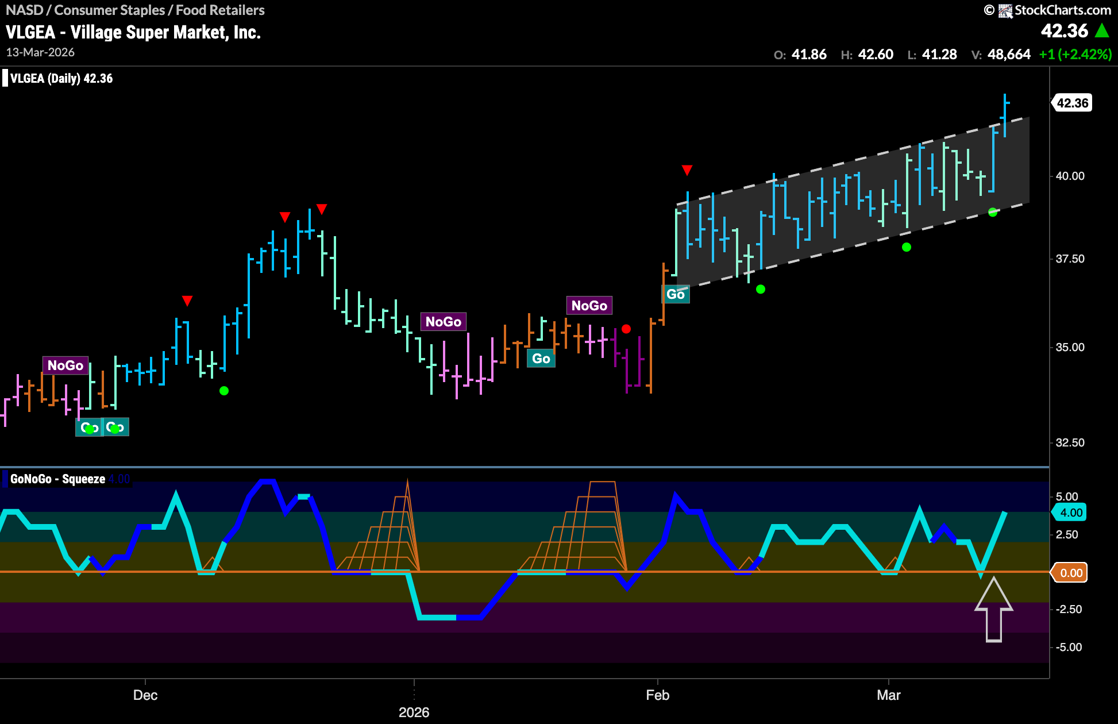Click the high price value 42.60

(876, 55)
